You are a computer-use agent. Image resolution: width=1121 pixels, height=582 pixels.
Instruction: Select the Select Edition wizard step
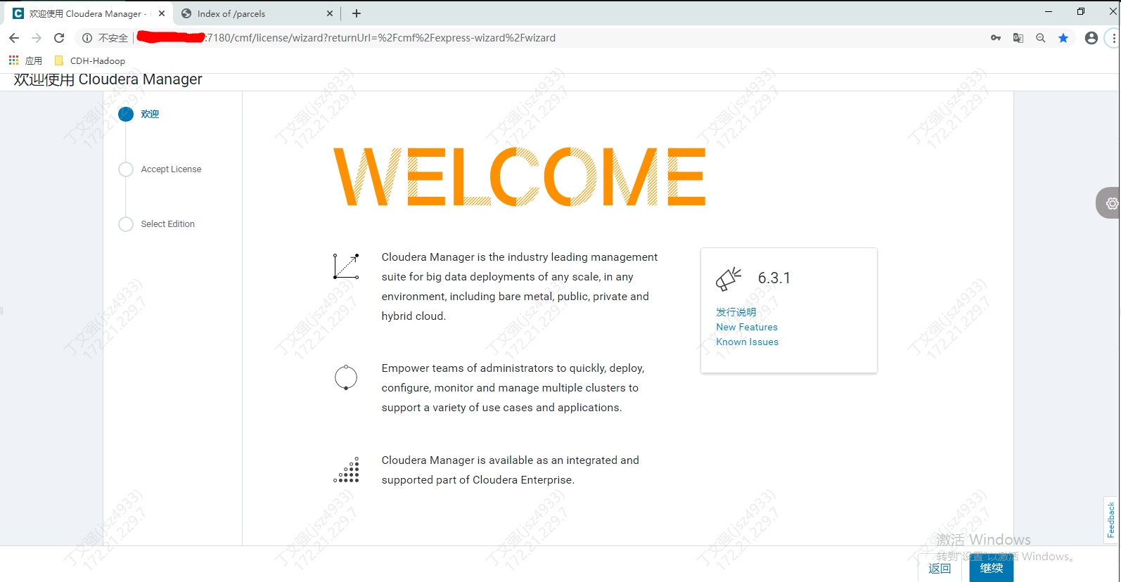157,224
